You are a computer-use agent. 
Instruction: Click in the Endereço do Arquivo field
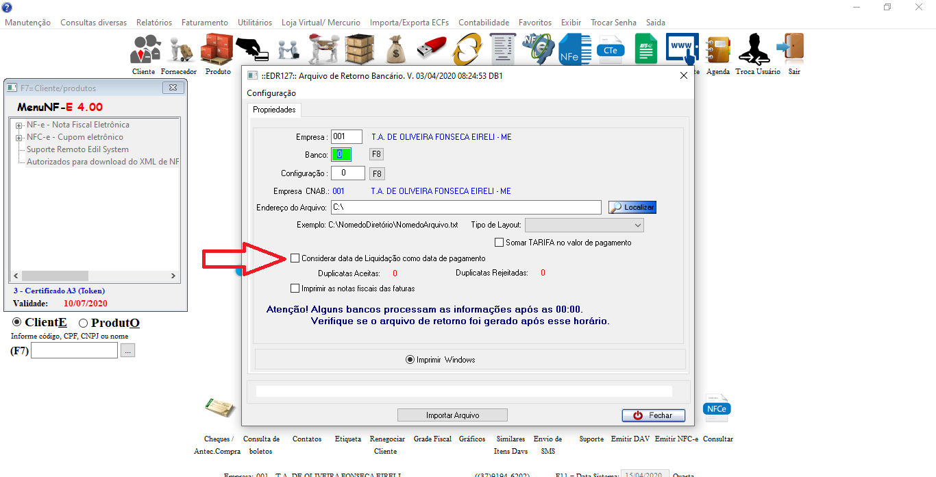click(466, 207)
